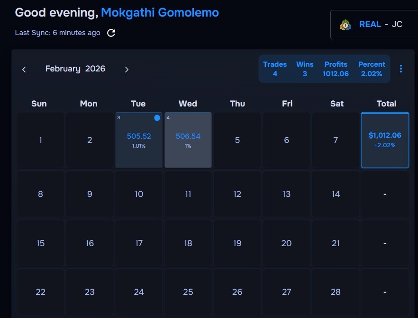
Task: Select calendar day 25
Action: coord(188,292)
